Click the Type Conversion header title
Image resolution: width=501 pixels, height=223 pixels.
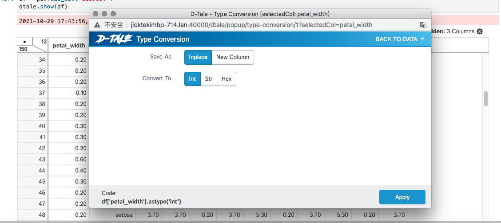163,39
